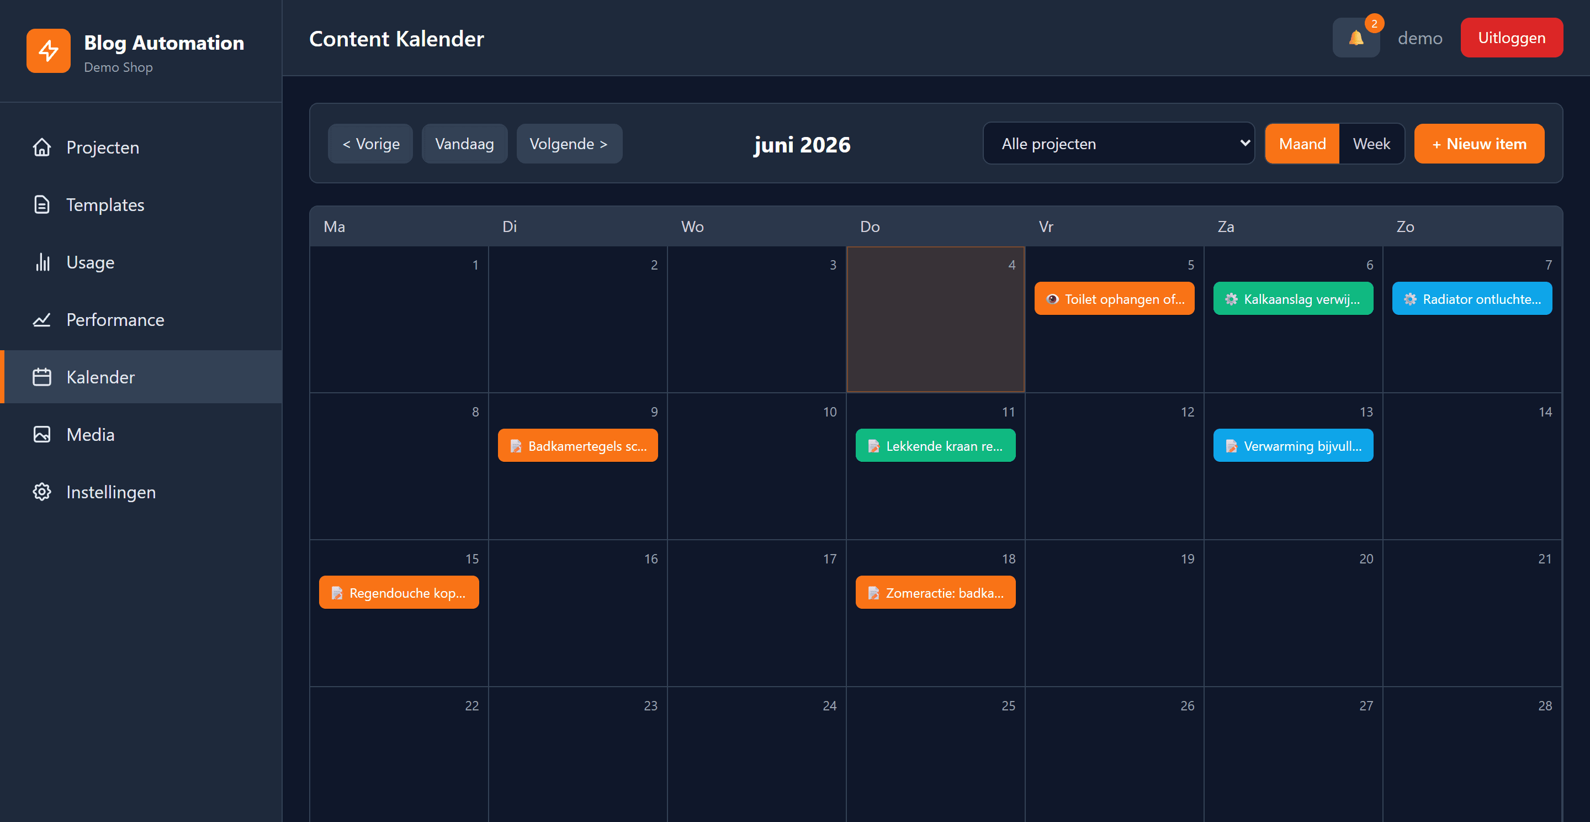This screenshot has width=1590, height=822.
Task: Expand the Alle projecten dropdown
Action: point(1119,144)
